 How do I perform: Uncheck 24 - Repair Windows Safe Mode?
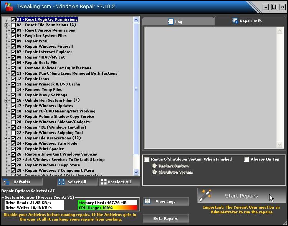(x=13, y=144)
